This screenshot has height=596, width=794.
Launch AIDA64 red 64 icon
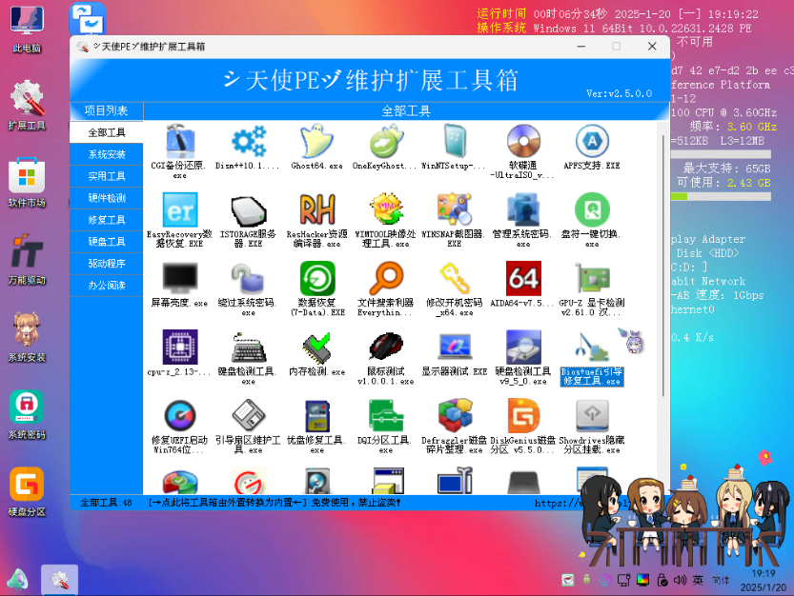coord(523,278)
